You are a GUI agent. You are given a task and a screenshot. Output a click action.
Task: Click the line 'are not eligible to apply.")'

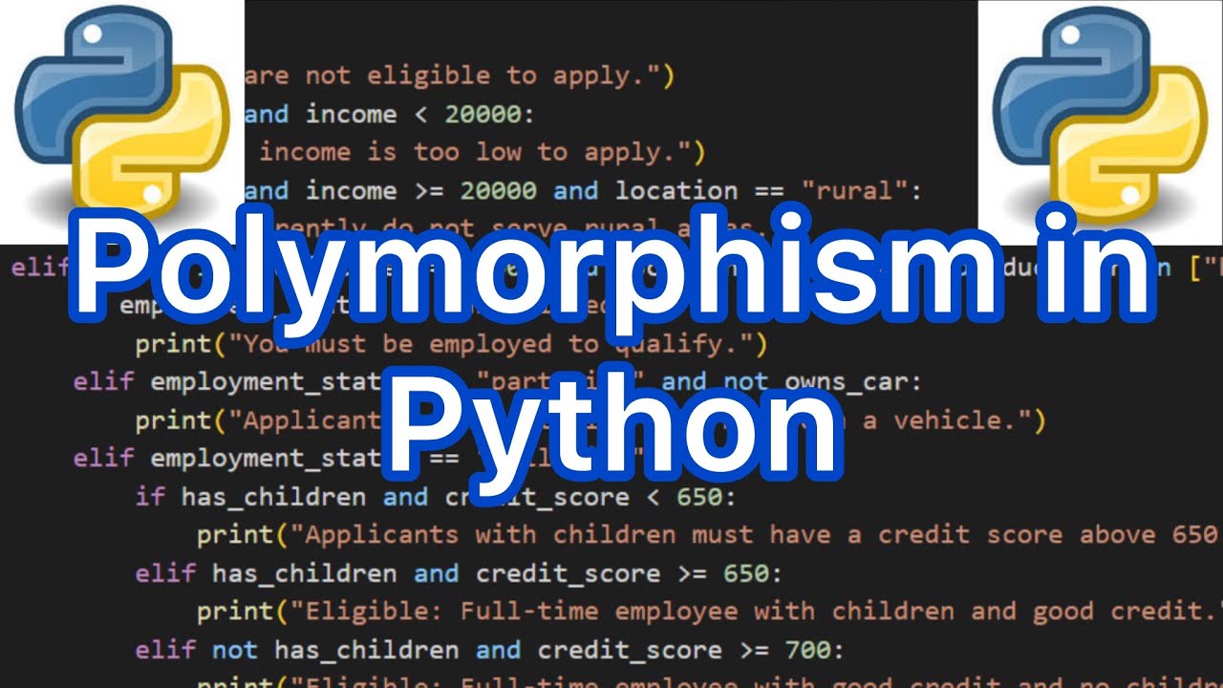(460, 76)
